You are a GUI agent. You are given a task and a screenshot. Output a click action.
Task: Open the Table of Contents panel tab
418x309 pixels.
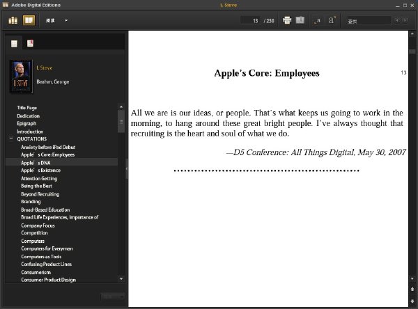pyautogui.click(x=14, y=43)
